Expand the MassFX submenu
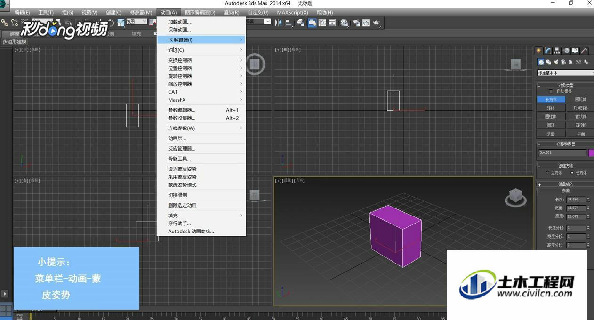The width and height of the screenshot is (594, 320). [x=201, y=100]
